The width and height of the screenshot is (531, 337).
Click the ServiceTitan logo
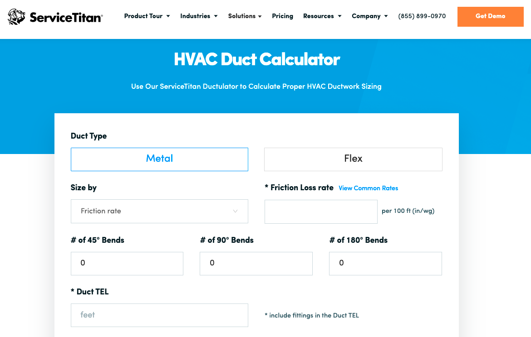[x=54, y=16]
